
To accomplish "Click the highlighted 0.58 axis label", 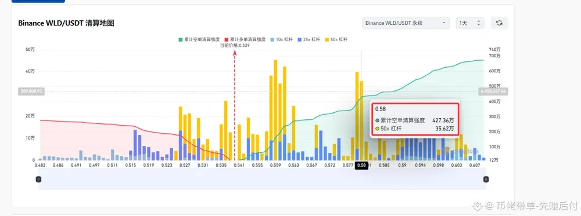I will (361, 166).
